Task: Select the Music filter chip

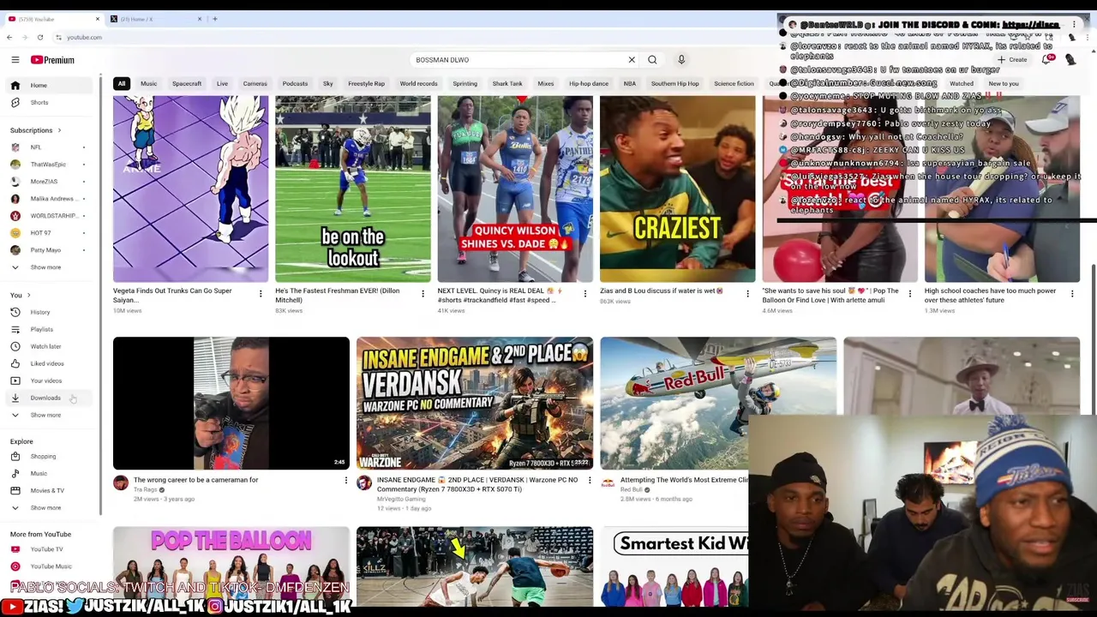Action: point(148,84)
